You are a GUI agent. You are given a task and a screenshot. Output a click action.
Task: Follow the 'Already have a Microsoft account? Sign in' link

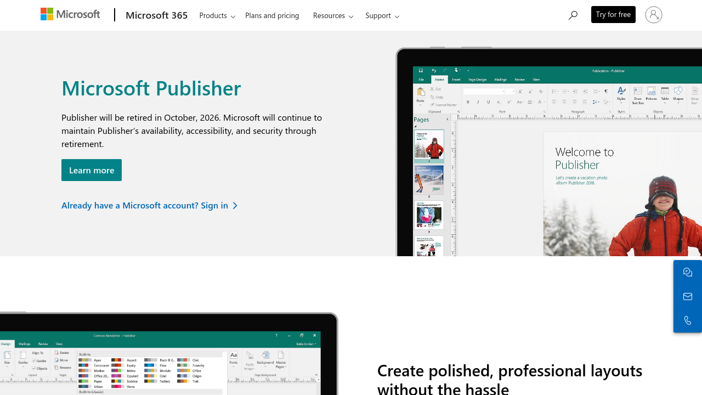(x=145, y=205)
